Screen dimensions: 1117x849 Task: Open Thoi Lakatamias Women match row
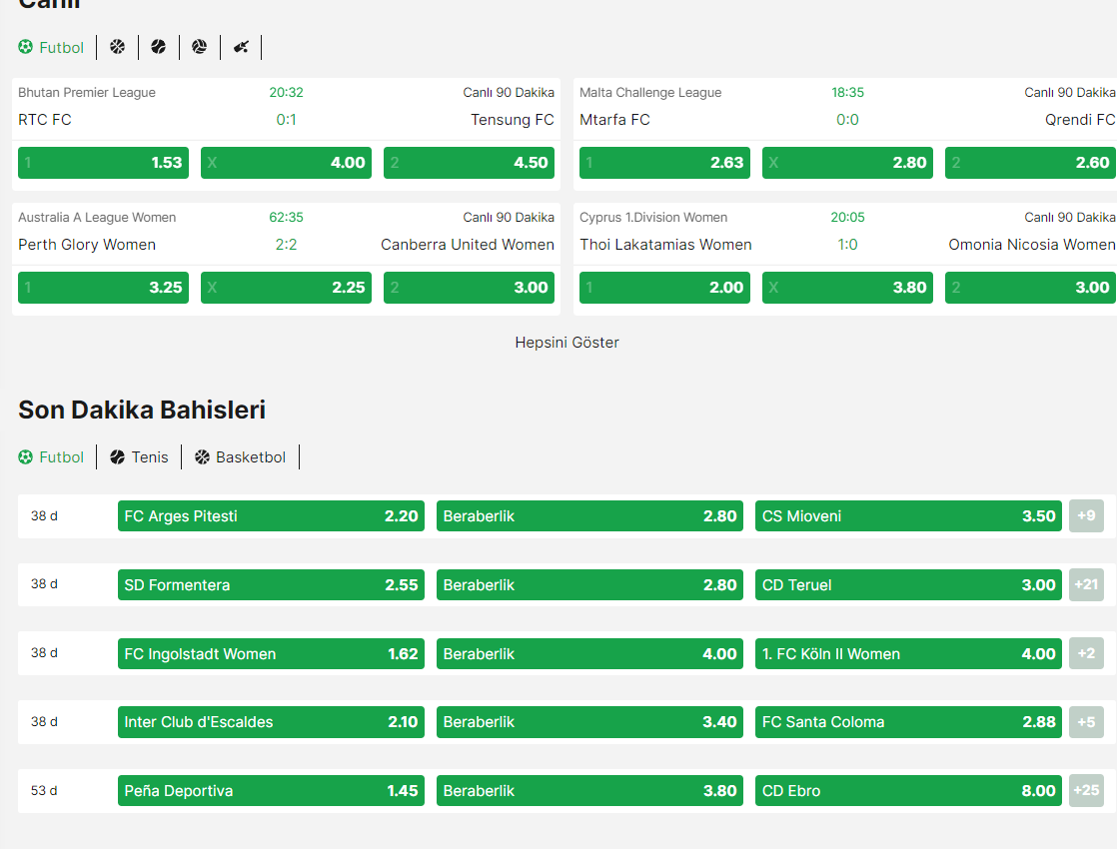[x=847, y=245]
